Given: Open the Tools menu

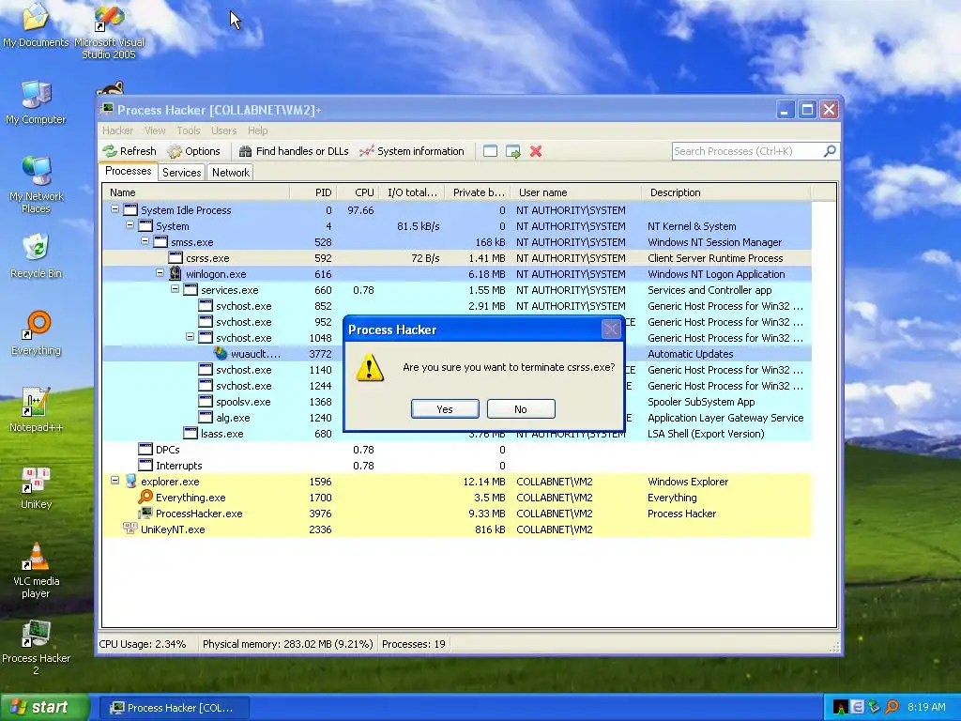Looking at the screenshot, I should pyautogui.click(x=188, y=130).
